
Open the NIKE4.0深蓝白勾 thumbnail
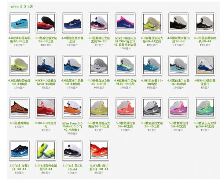click(46, 65)
